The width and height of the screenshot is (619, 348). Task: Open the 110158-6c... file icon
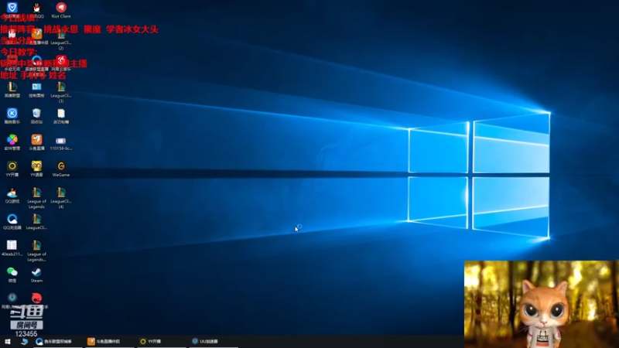pos(61,144)
